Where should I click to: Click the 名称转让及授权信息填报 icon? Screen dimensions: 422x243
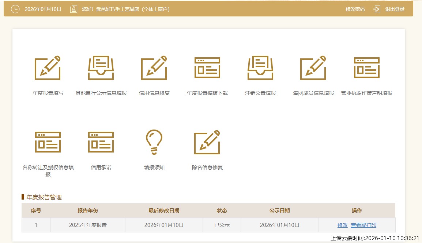tap(48, 142)
